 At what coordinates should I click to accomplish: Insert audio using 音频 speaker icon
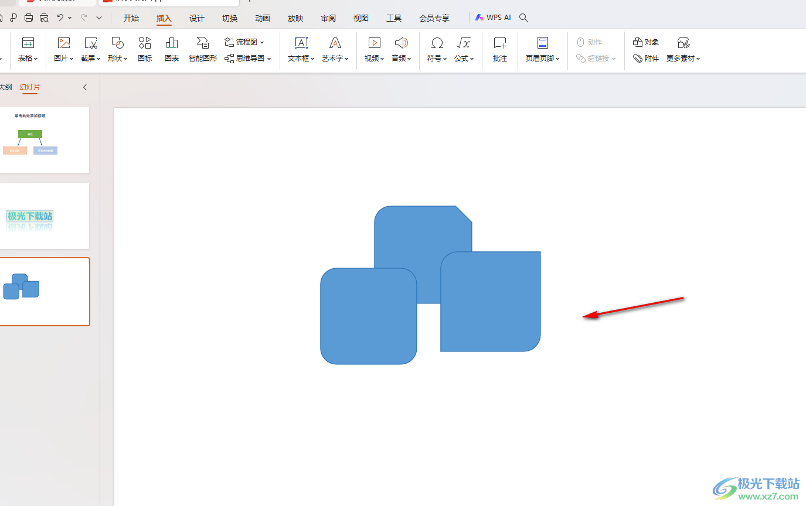pos(402,50)
